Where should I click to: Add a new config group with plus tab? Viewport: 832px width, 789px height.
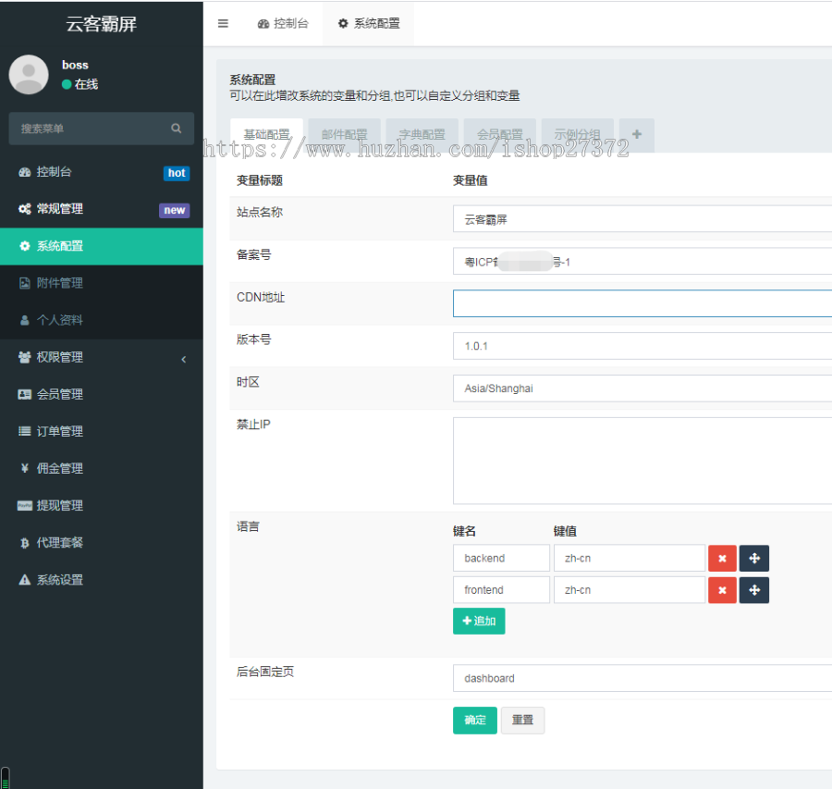point(637,135)
